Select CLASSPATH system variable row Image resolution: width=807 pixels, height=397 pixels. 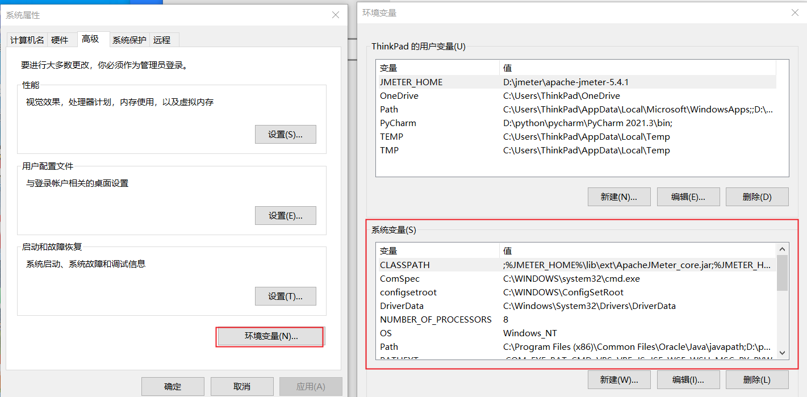pyautogui.click(x=577, y=265)
